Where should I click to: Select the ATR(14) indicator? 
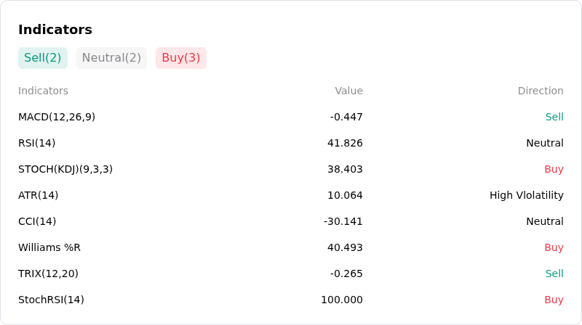39,195
